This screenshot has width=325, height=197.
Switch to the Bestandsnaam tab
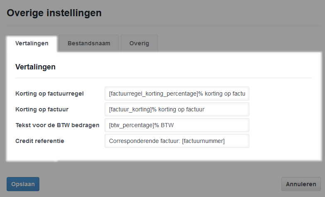coord(89,43)
